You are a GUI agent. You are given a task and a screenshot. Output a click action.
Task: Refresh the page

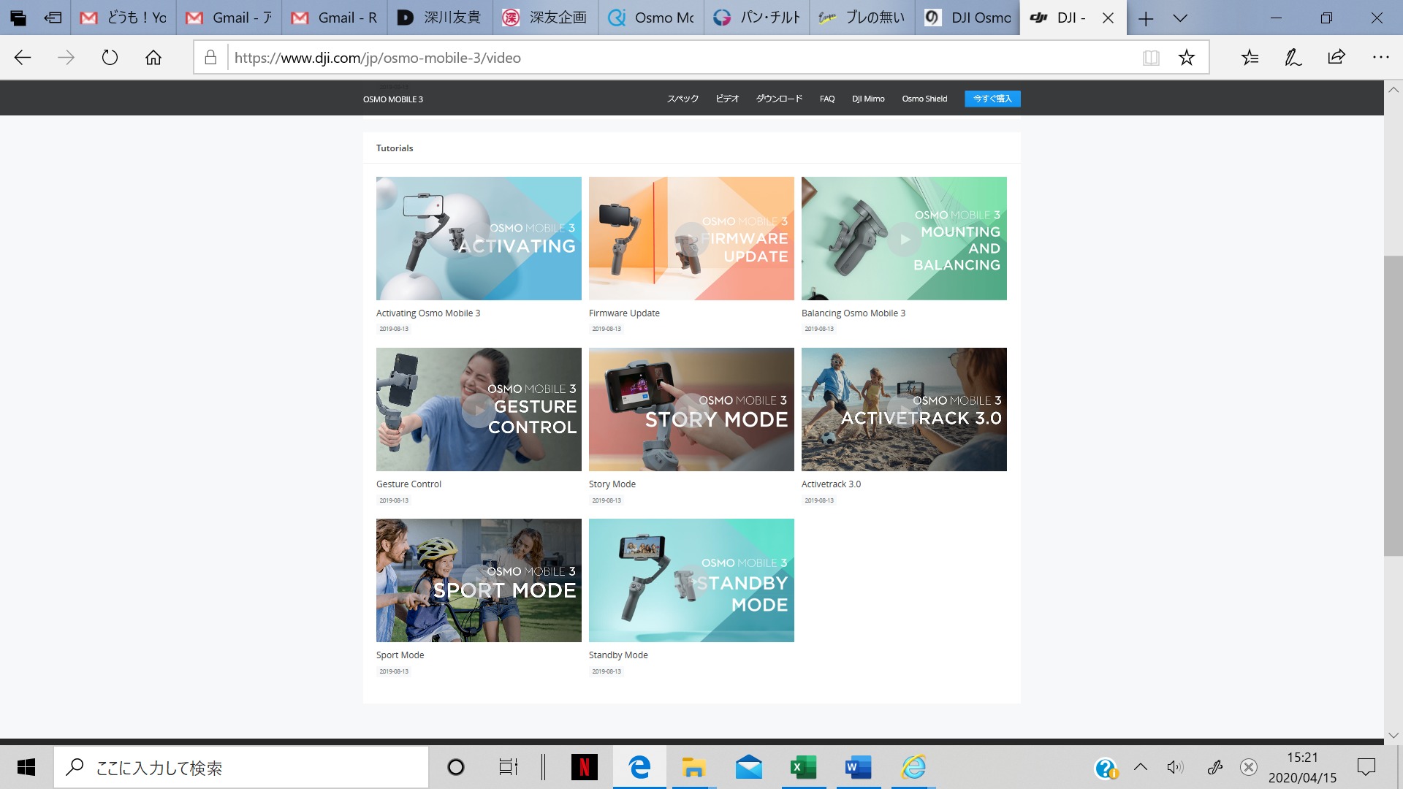point(110,58)
